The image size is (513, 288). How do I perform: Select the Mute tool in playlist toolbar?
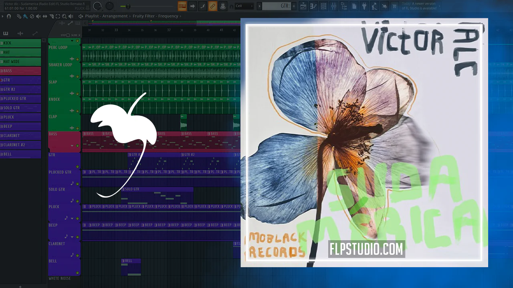38,16
